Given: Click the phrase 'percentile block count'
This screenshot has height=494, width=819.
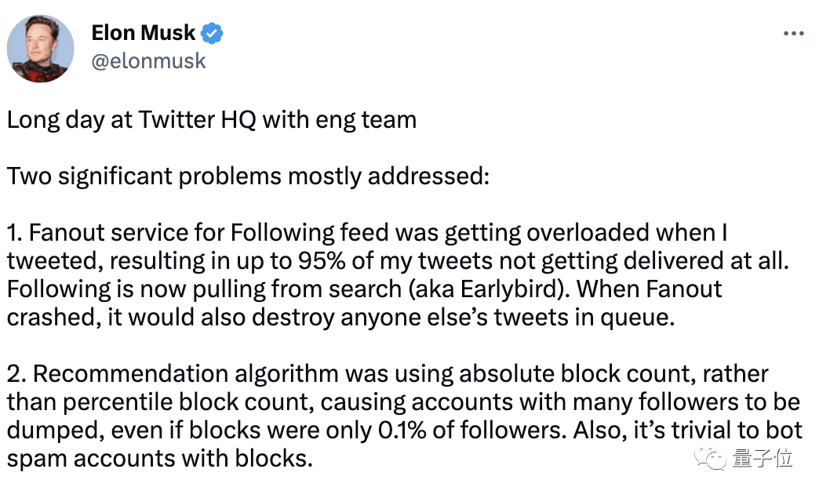Looking at the screenshot, I should (188, 402).
